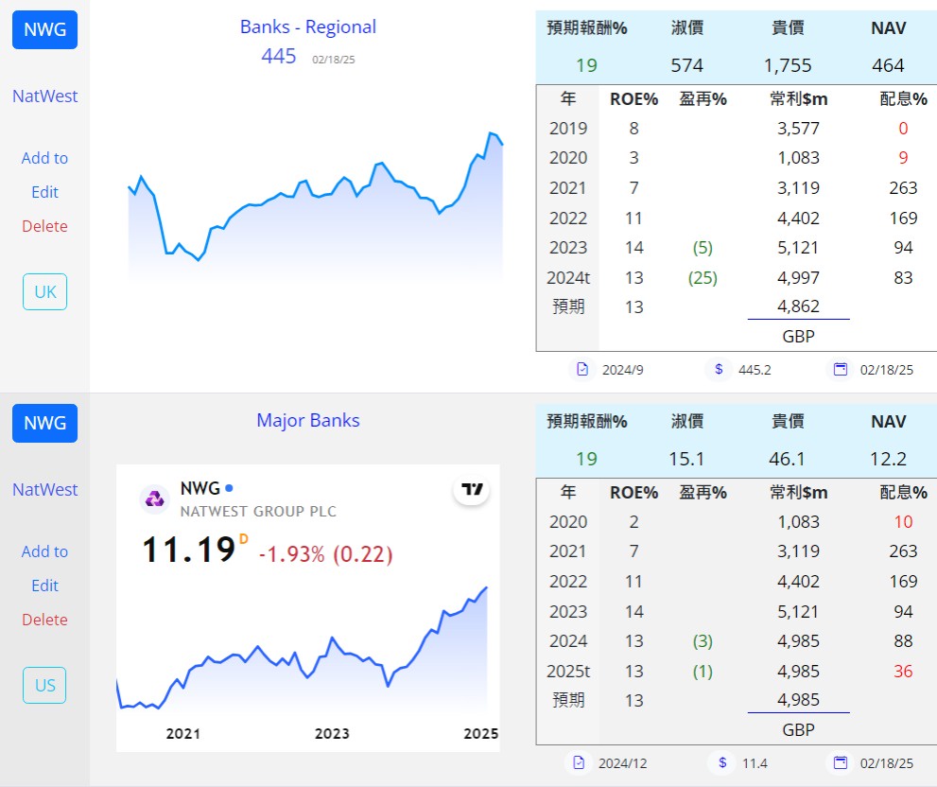Edit the UK NatWest entry
The height and width of the screenshot is (787, 937).
[44, 192]
